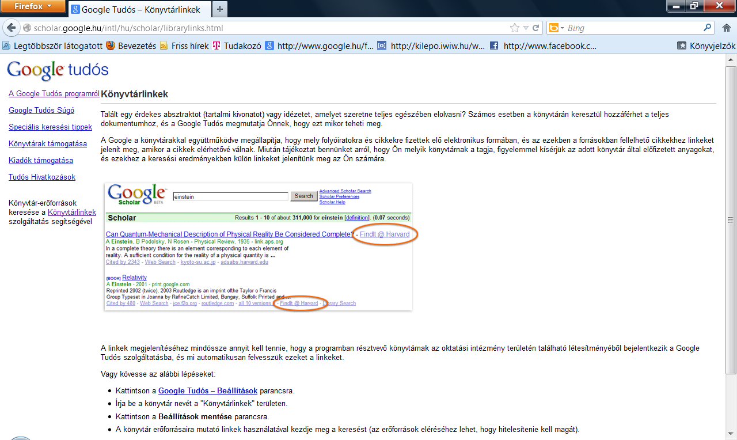Select the Google Tudós – Könyvtárlinkek tab
The width and height of the screenshot is (737, 440).
[139, 9]
